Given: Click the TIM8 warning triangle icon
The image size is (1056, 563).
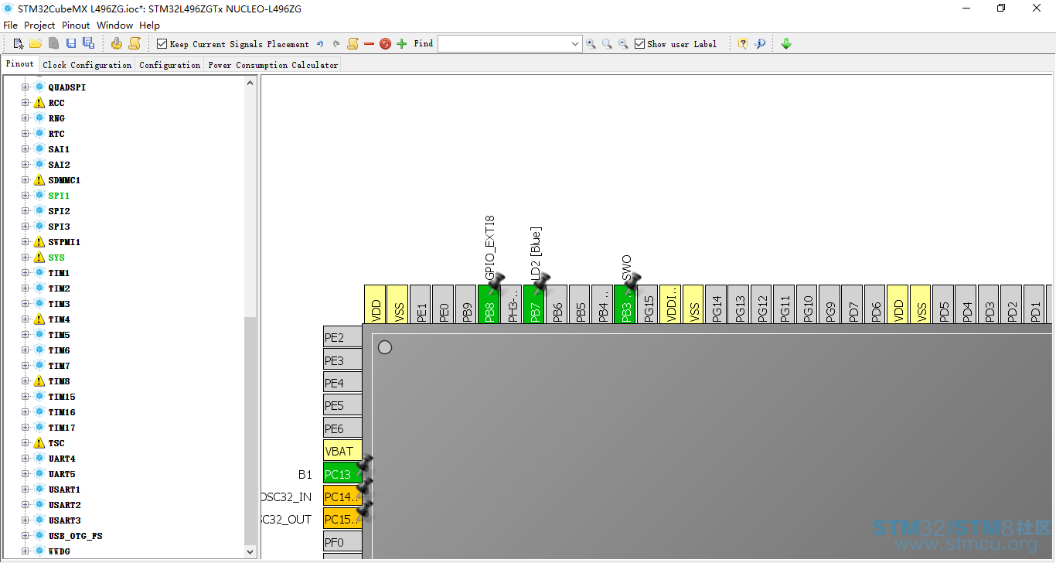Looking at the screenshot, I should tap(39, 381).
